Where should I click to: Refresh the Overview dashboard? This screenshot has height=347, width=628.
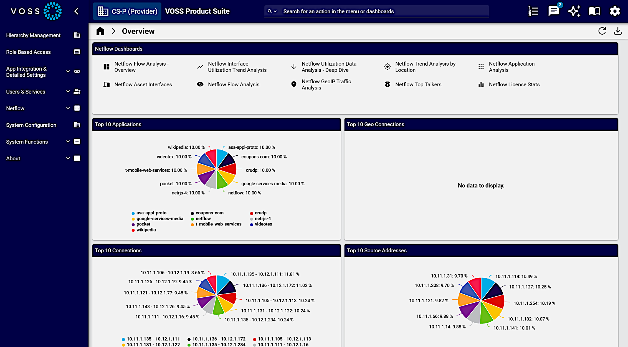[x=602, y=31]
